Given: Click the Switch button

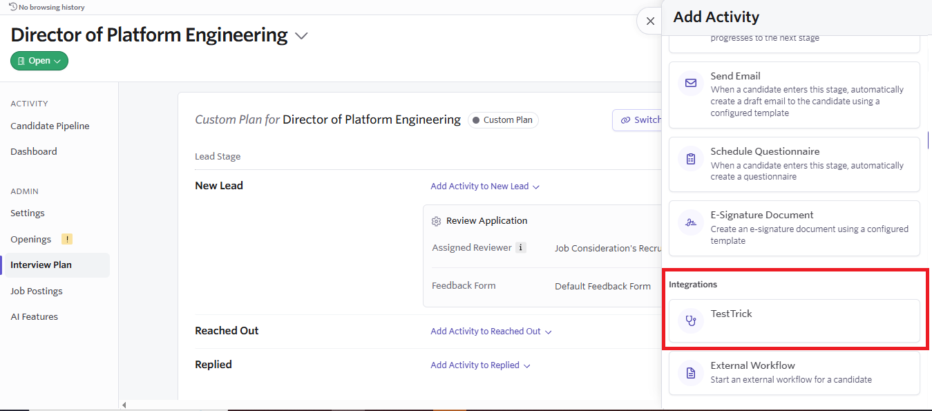Looking at the screenshot, I should [637, 120].
